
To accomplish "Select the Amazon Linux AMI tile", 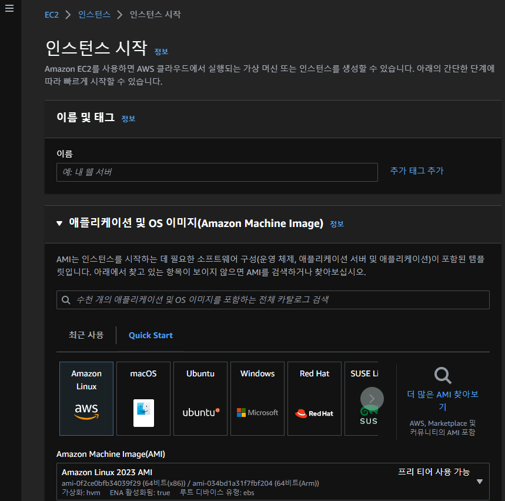I will 86,399.
